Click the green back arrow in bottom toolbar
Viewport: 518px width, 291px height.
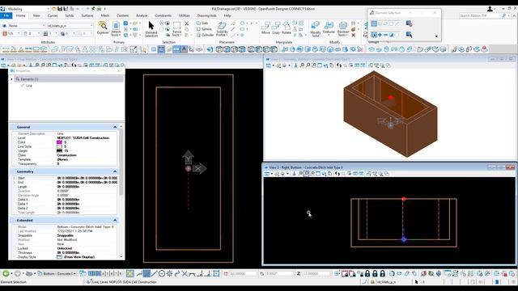click(x=6, y=273)
